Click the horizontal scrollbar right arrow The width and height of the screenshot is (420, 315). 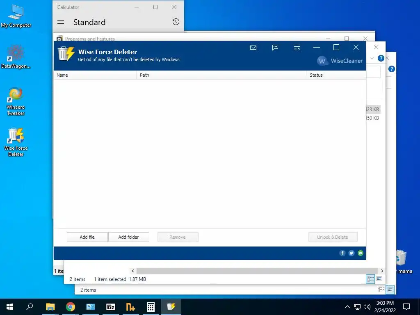(x=382, y=271)
